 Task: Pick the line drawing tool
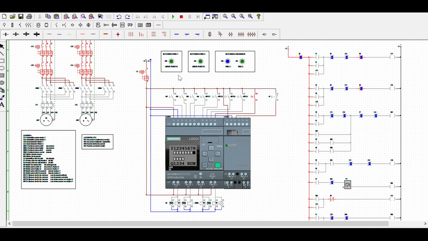(x=2, y=54)
